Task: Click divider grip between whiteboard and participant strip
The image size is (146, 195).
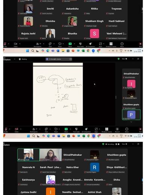Action: pyautogui.click(x=116, y=97)
